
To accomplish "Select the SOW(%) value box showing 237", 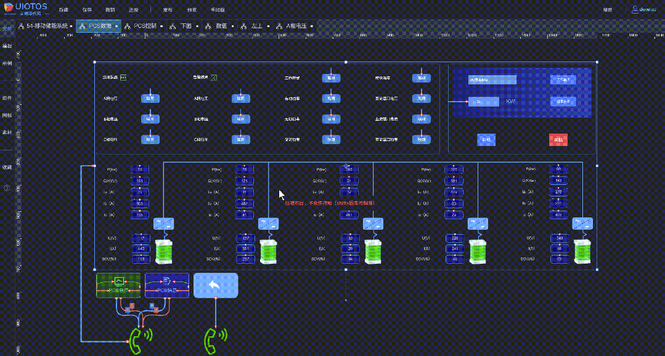I will pos(246,259).
